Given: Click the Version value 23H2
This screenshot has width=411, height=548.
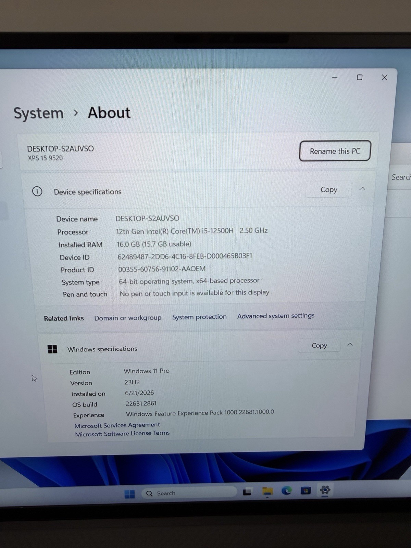Looking at the screenshot, I should click(132, 382).
